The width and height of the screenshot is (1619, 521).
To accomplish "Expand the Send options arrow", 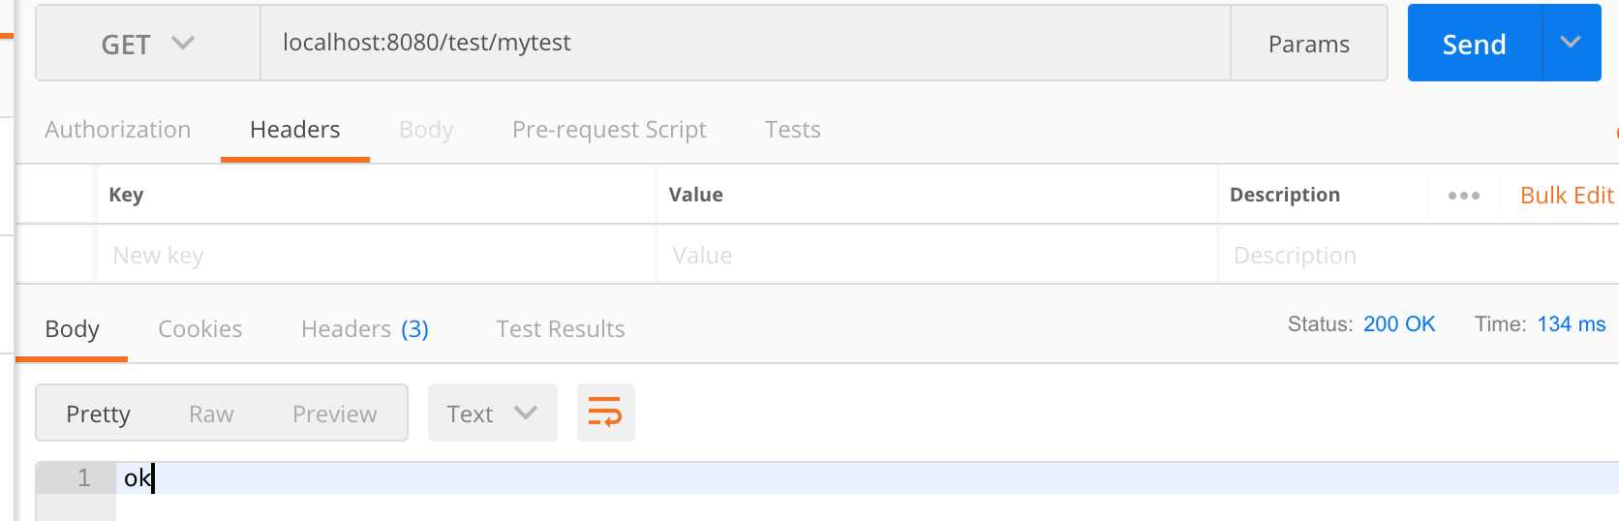I will tap(1572, 44).
